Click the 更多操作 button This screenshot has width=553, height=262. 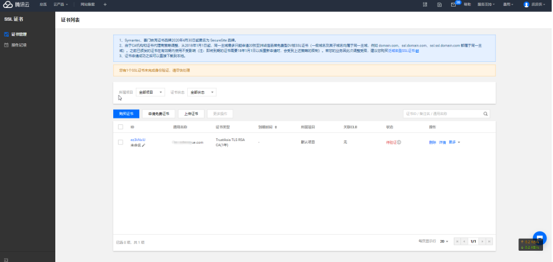pyautogui.click(x=220, y=114)
